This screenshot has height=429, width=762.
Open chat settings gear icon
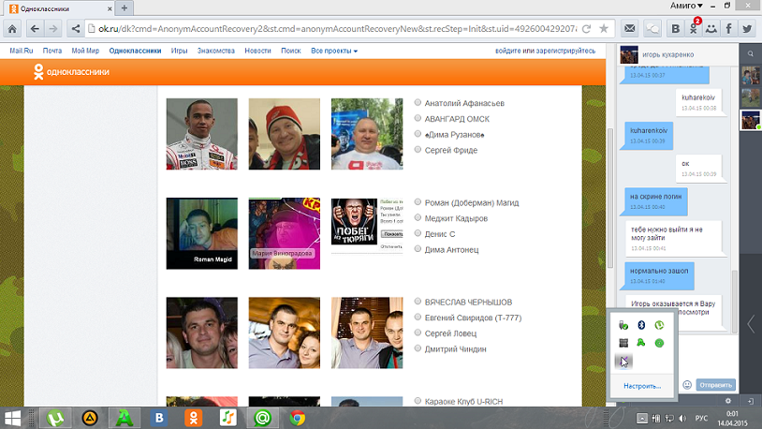(x=728, y=401)
